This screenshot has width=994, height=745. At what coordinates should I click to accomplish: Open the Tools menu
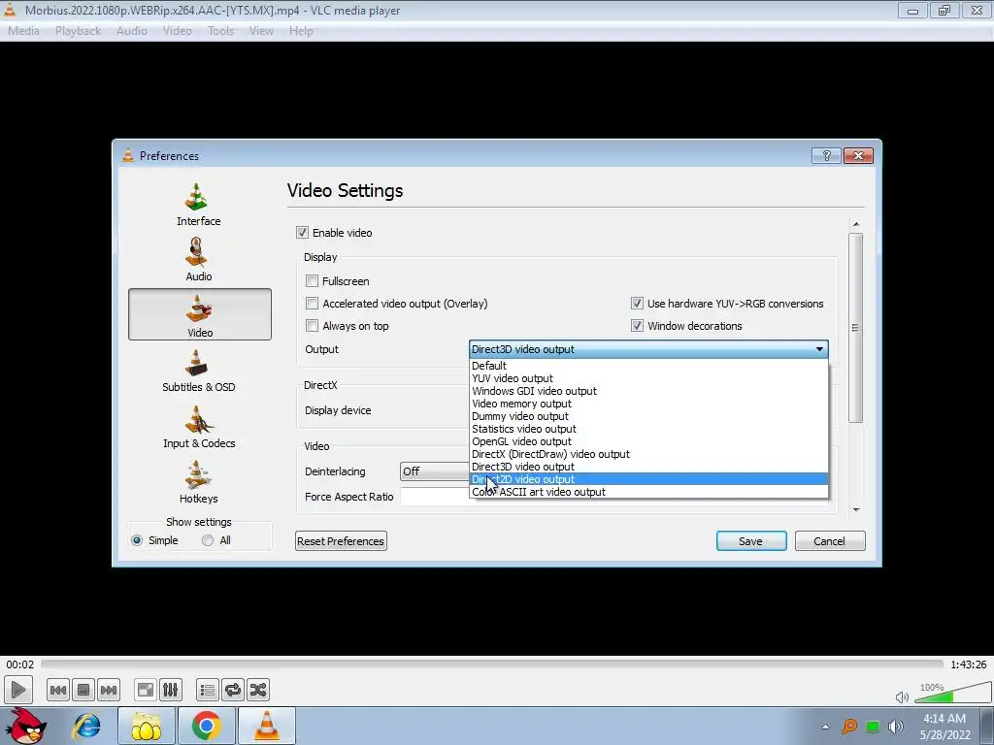tap(220, 30)
